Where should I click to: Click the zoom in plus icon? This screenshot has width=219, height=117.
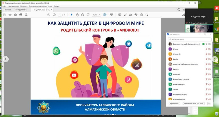pyautogui.click(x=88, y=15)
